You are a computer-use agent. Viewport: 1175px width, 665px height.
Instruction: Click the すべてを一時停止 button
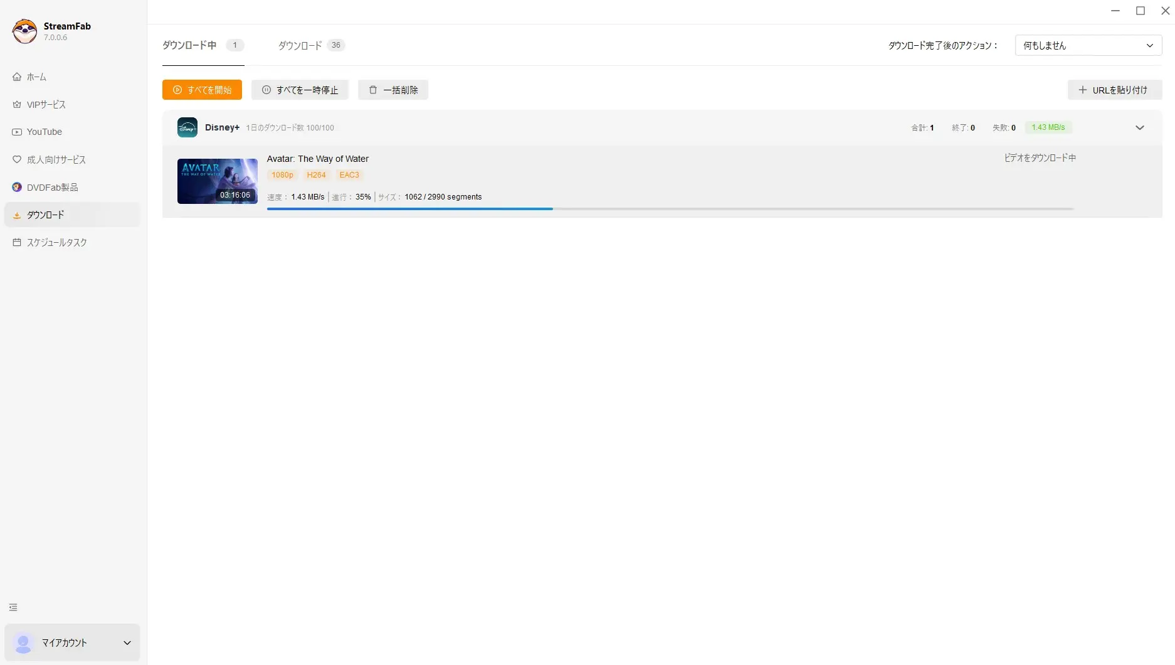click(300, 90)
